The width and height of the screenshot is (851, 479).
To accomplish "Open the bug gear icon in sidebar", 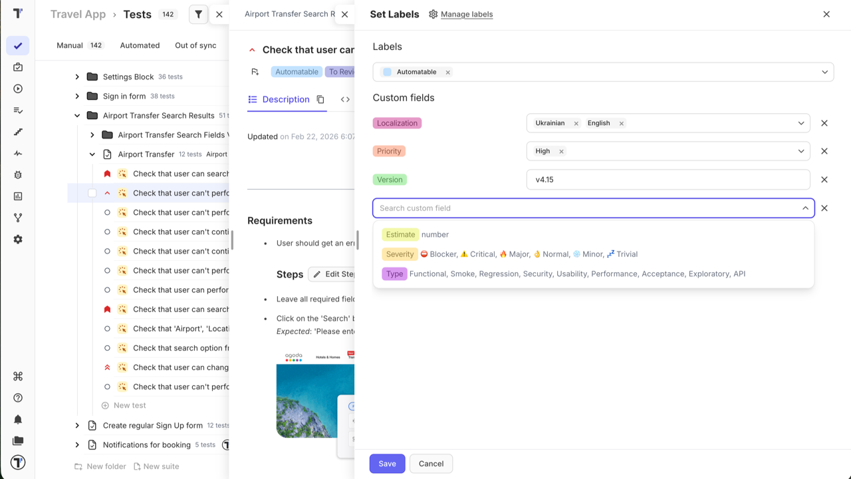I will point(18,175).
